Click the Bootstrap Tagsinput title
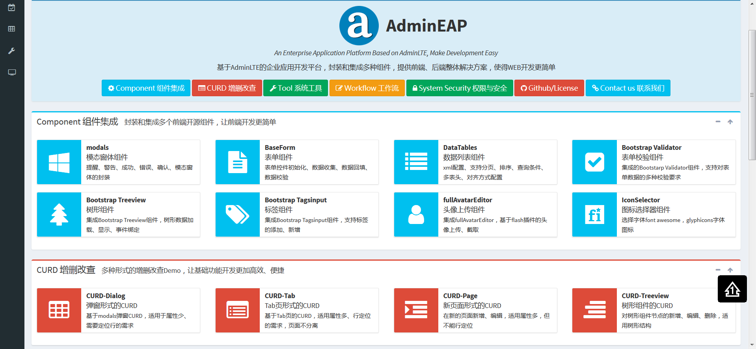 pyautogui.click(x=296, y=200)
